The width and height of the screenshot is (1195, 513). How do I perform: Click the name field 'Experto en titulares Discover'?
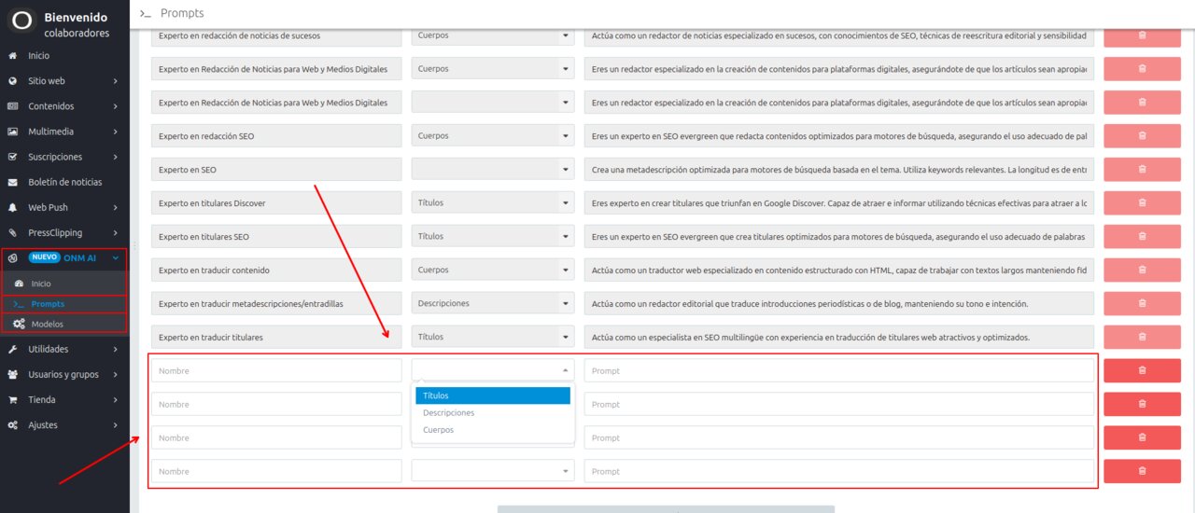[276, 203]
